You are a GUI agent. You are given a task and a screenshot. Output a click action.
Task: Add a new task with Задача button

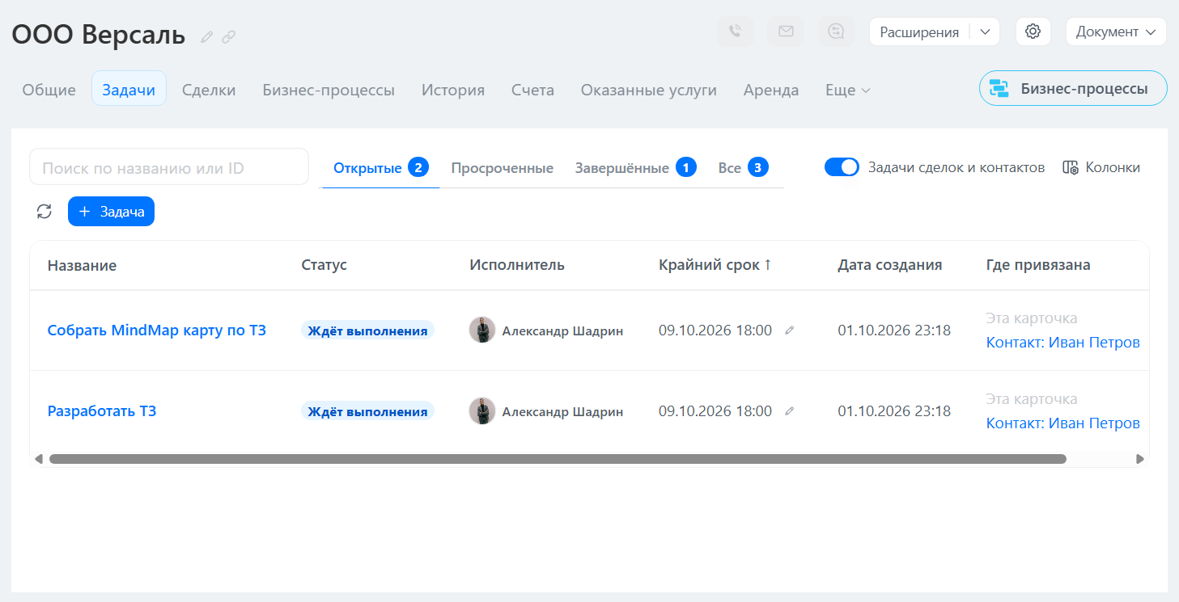[111, 212]
